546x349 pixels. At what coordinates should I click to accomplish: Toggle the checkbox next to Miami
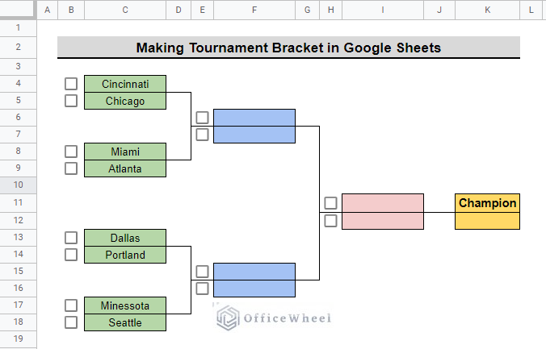pyautogui.click(x=71, y=152)
